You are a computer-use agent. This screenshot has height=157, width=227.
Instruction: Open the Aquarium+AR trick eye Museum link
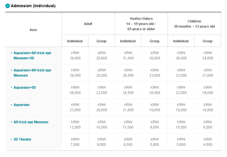(x=32, y=73)
